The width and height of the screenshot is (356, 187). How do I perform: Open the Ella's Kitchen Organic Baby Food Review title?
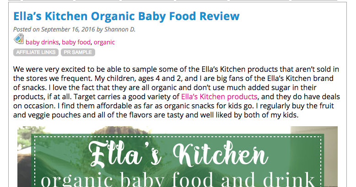pos(126,16)
